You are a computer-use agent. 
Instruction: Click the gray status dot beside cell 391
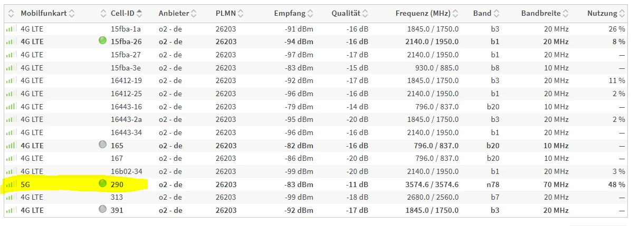[x=103, y=209]
